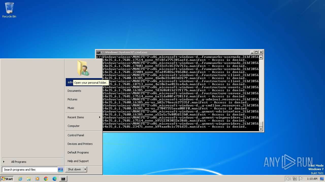The width and height of the screenshot is (325, 182).
Task: Launch Google Chrome from the taskbar
Action: (x=46, y=179)
